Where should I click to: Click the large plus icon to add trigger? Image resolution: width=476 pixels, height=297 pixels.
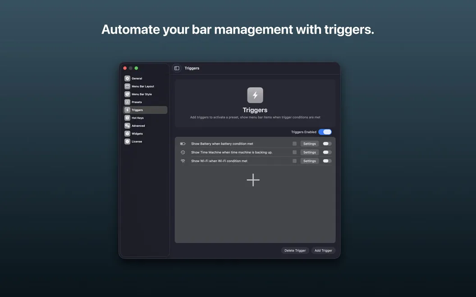(253, 180)
